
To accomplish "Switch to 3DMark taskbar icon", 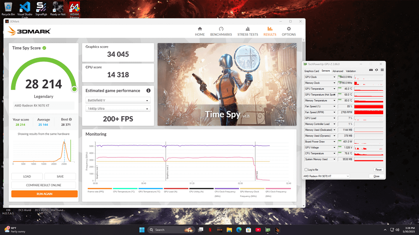I will [x=277, y=230].
